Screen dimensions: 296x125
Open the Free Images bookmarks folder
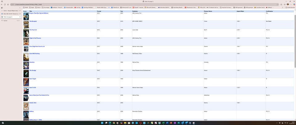tap(46, 7)
